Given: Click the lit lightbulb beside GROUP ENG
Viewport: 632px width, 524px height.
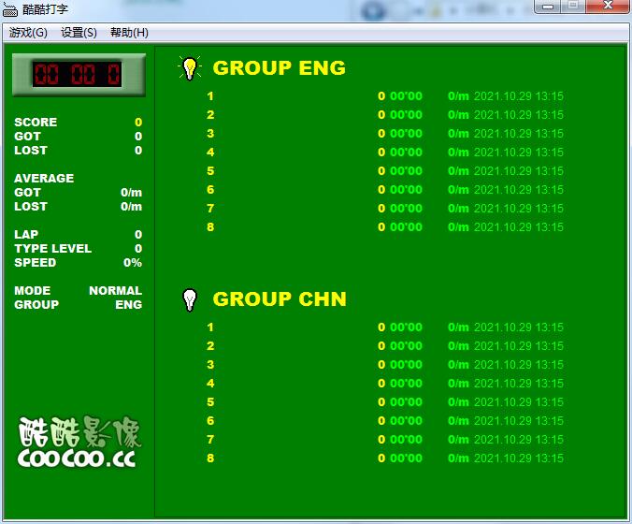Looking at the screenshot, I should pos(190,67).
